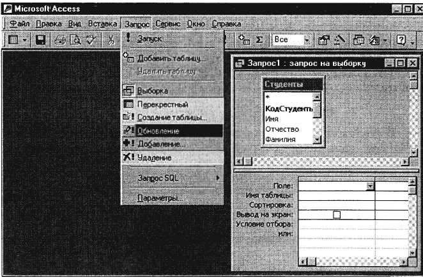Toggle the Вывод на экран checkbox
The image size is (423, 277).
[x=337, y=215]
